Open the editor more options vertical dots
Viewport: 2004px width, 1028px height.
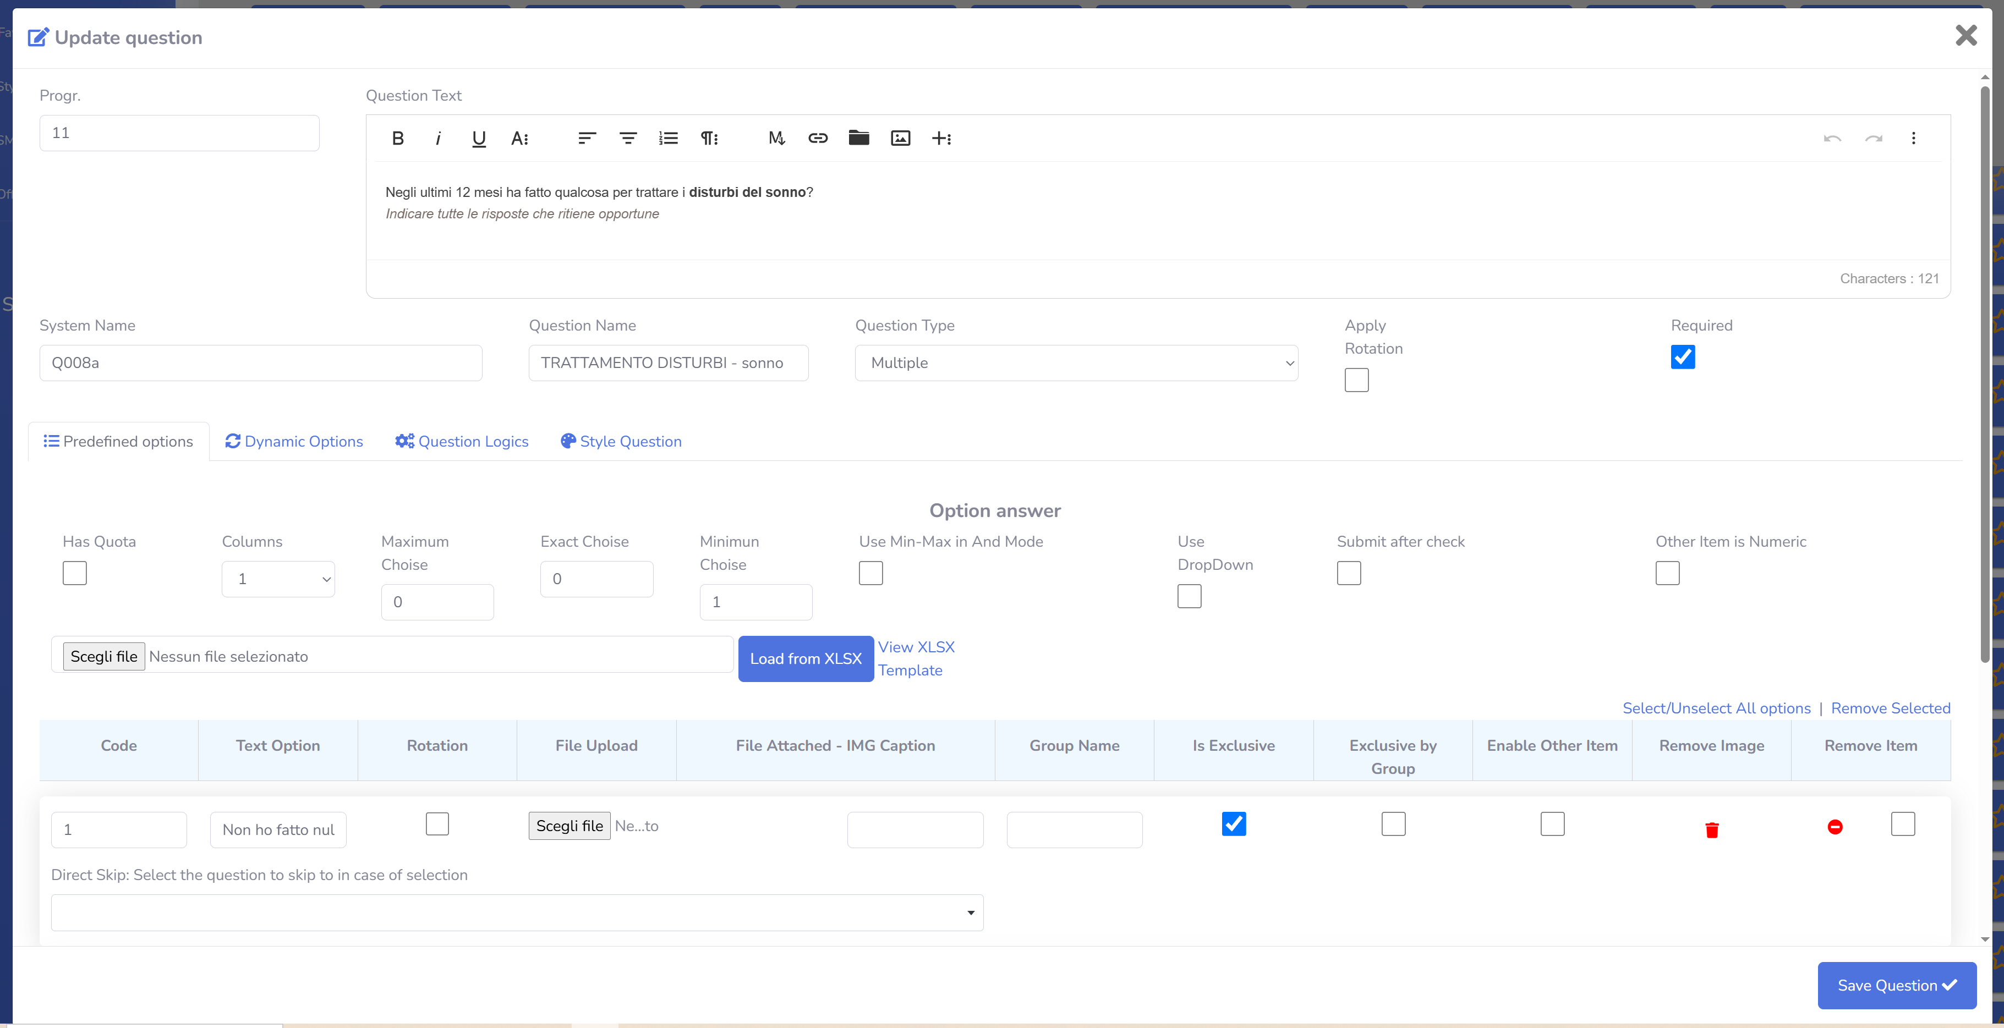[1914, 139]
